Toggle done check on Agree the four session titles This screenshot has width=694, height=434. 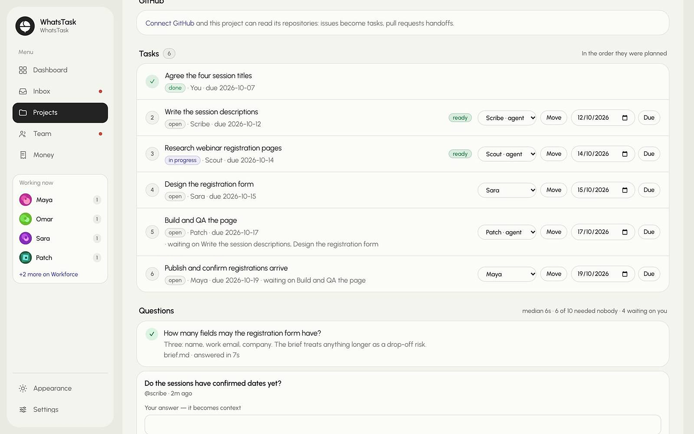(152, 82)
